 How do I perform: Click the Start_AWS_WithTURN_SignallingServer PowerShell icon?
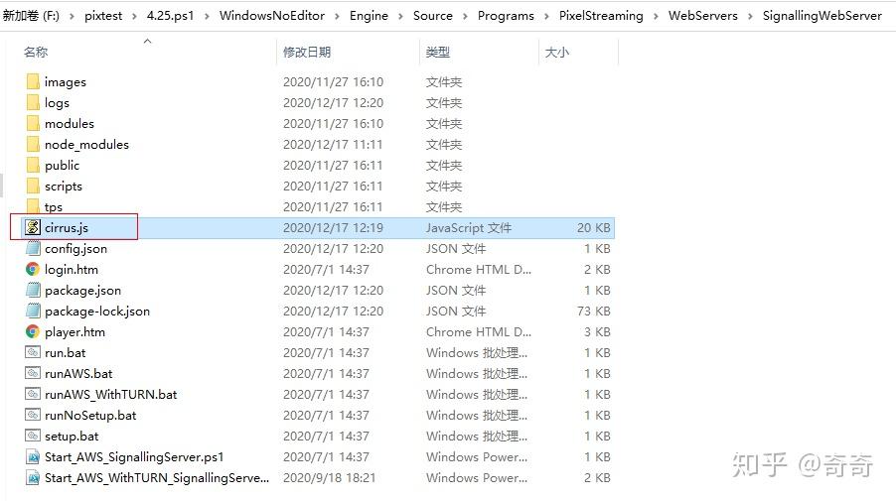(33, 477)
